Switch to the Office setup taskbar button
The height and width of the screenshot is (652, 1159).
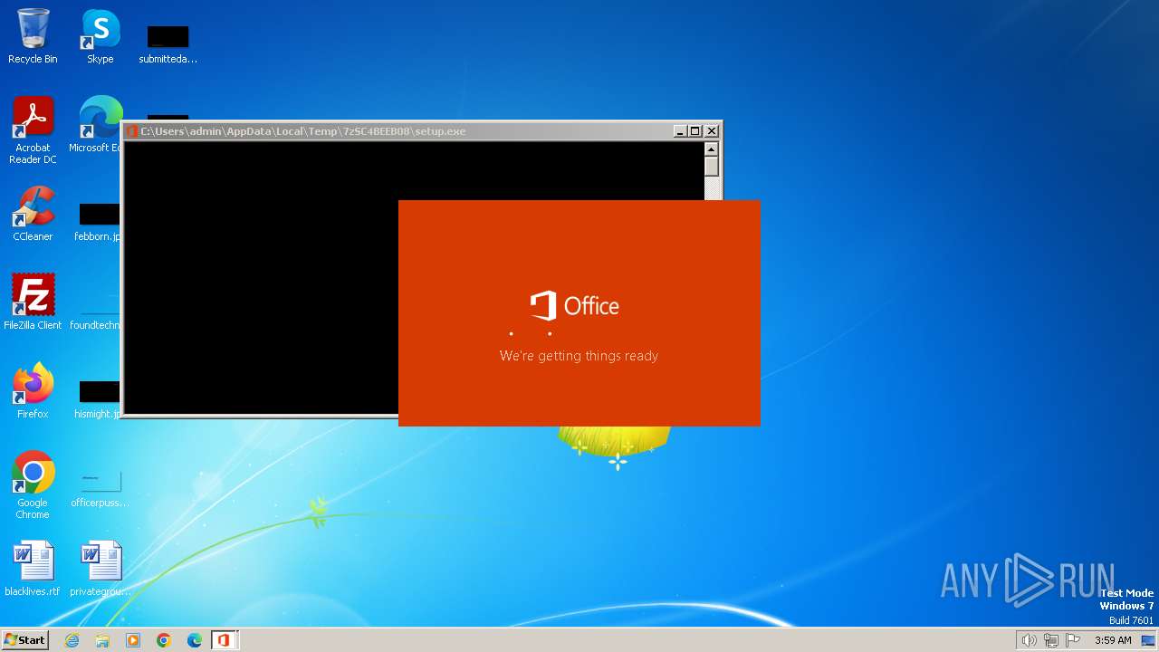click(x=225, y=640)
